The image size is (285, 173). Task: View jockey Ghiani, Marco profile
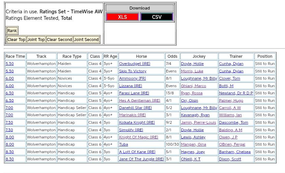pos(193,86)
